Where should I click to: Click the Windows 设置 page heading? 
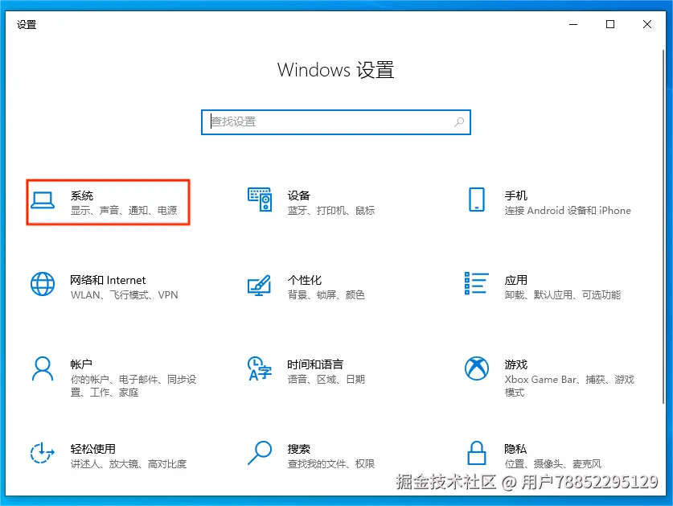[336, 70]
